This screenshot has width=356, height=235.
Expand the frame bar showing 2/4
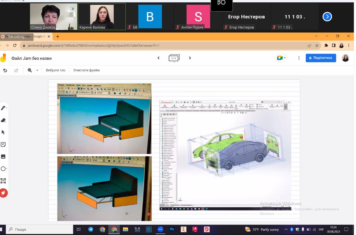pos(174,58)
